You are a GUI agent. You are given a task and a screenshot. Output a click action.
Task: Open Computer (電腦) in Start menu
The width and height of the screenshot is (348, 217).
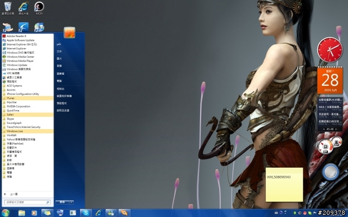(x=59, y=81)
